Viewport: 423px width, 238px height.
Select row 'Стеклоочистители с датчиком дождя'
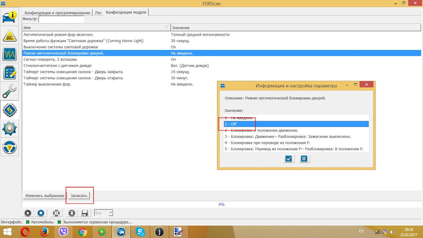click(x=222, y=66)
